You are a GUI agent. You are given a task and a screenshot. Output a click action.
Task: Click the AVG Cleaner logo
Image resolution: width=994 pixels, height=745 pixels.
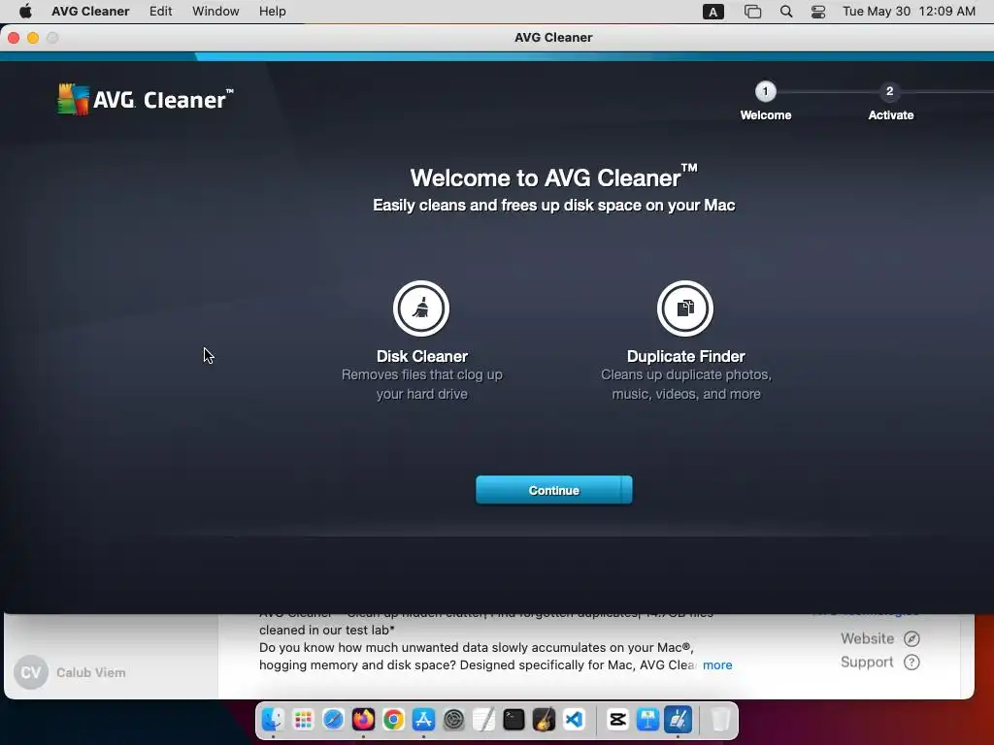pyautogui.click(x=146, y=100)
